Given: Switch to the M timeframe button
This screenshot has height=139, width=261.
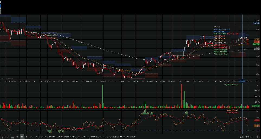Looking at the screenshot, I should click(x=31, y=137).
